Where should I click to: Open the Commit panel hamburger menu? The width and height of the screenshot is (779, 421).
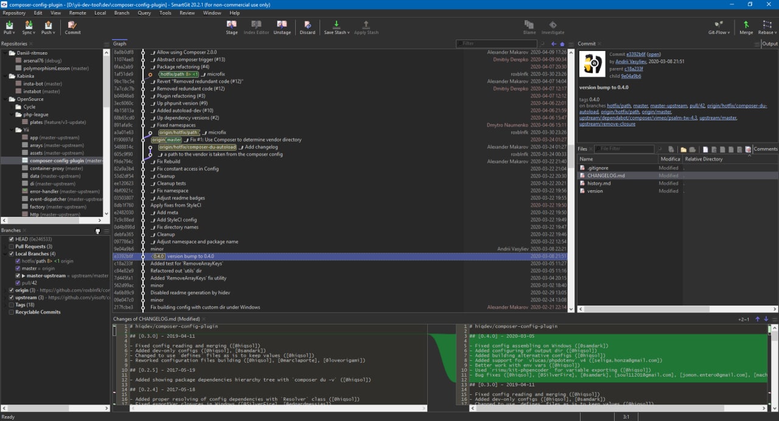756,44
